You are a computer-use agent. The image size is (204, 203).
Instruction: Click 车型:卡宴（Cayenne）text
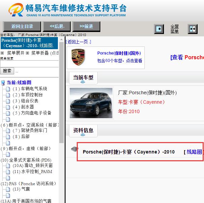click(141, 102)
